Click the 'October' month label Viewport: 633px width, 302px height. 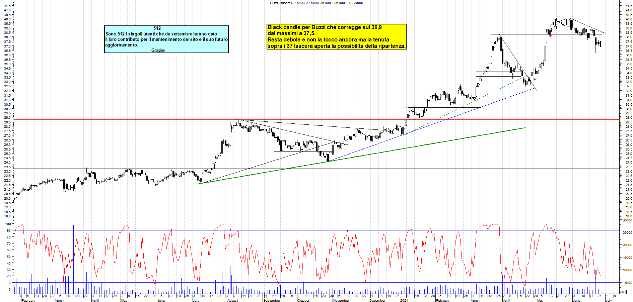click(303, 300)
